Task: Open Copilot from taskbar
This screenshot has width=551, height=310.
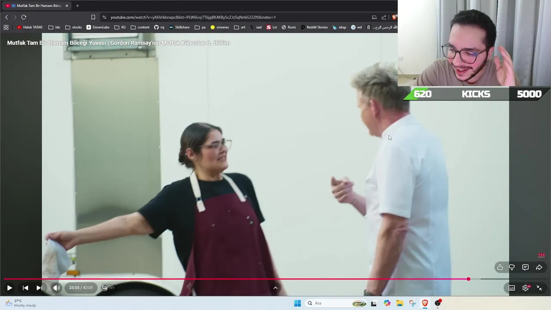Action: click(387, 303)
